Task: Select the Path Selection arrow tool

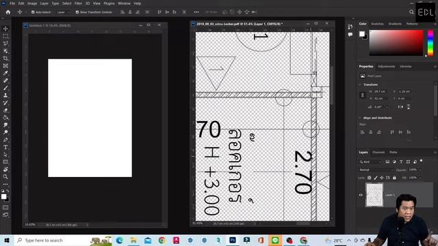Action: [x=5, y=154]
